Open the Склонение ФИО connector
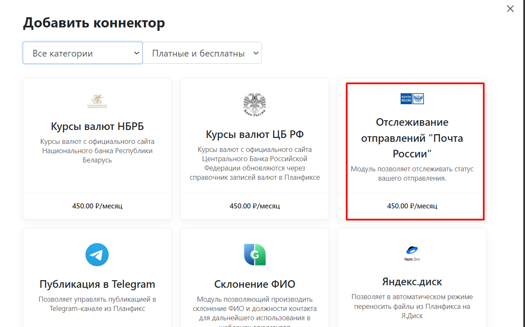Image resolution: width=525 pixels, height=327 pixels. (255, 284)
